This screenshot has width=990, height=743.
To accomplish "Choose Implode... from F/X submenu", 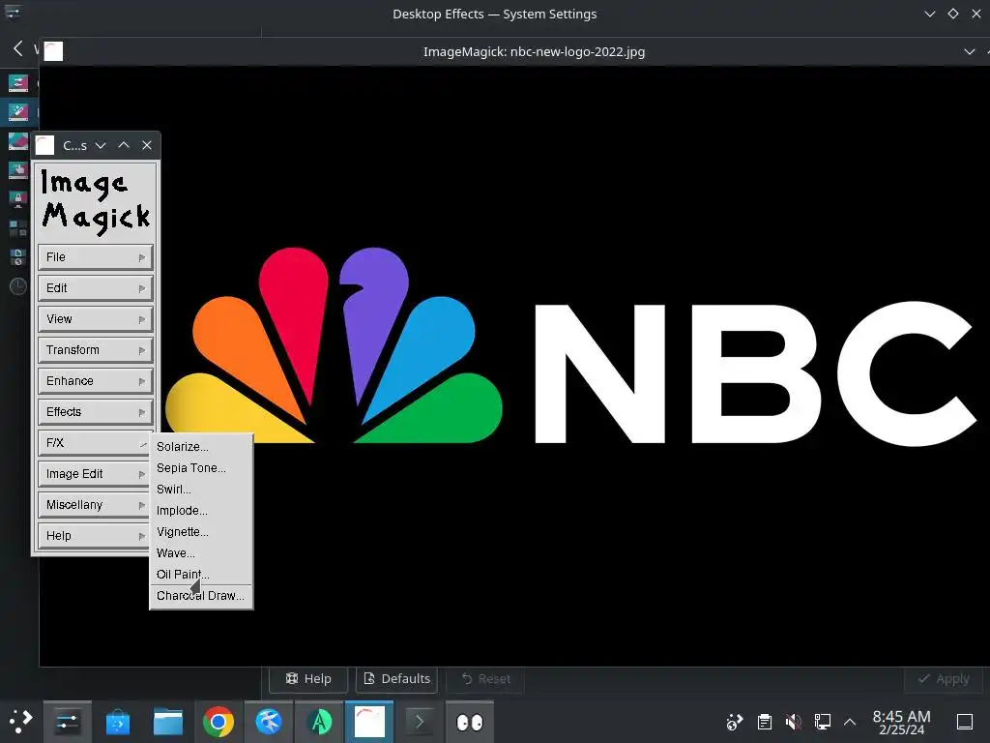I will (x=201, y=511).
